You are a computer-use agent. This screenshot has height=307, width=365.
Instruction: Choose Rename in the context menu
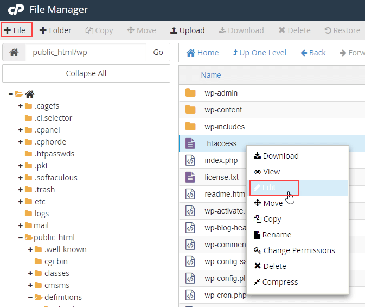(x=272, y=235)
